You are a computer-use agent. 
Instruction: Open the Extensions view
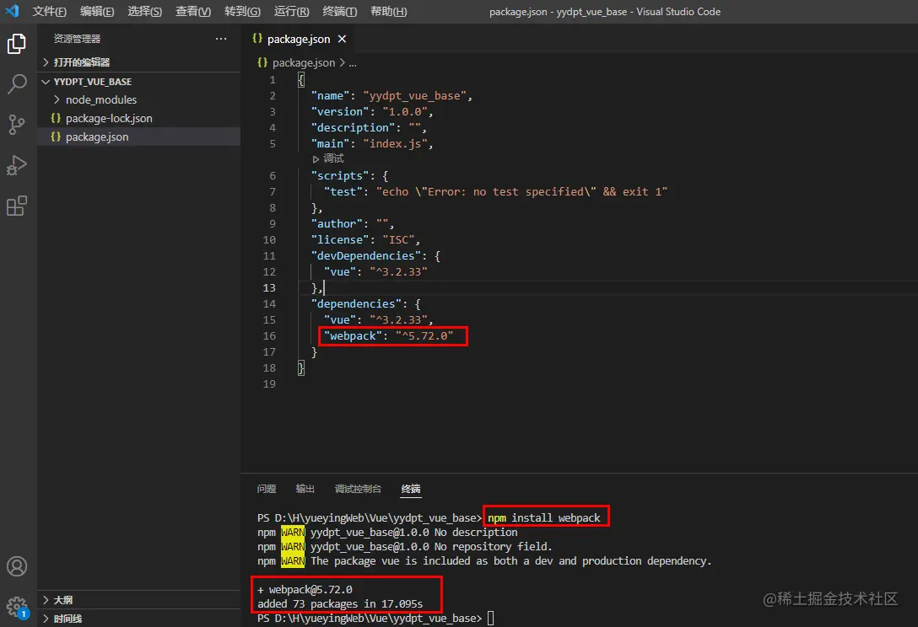[x=16, y=206]
